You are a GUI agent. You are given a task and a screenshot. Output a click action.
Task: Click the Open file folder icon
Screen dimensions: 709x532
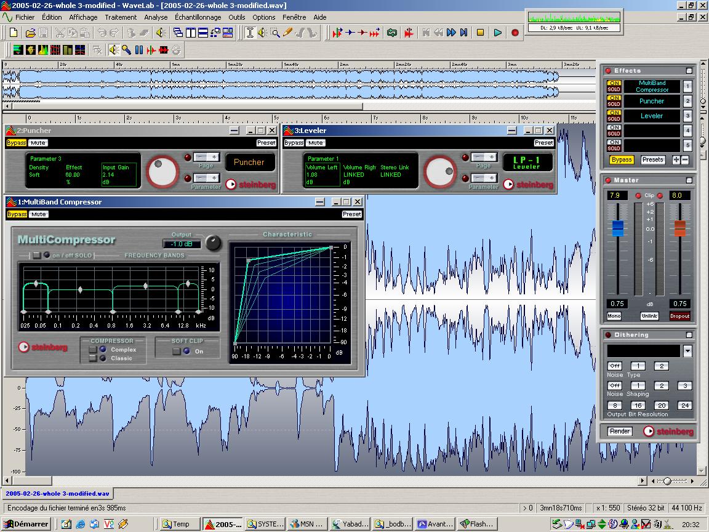tap(31, 33)
